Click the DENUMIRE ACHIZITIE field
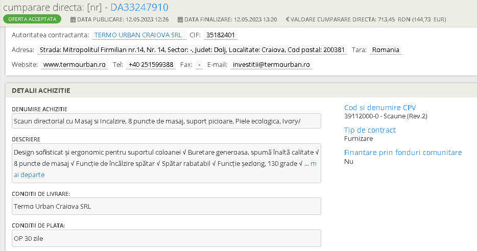477x251 pixels. (x=166, y=121)
